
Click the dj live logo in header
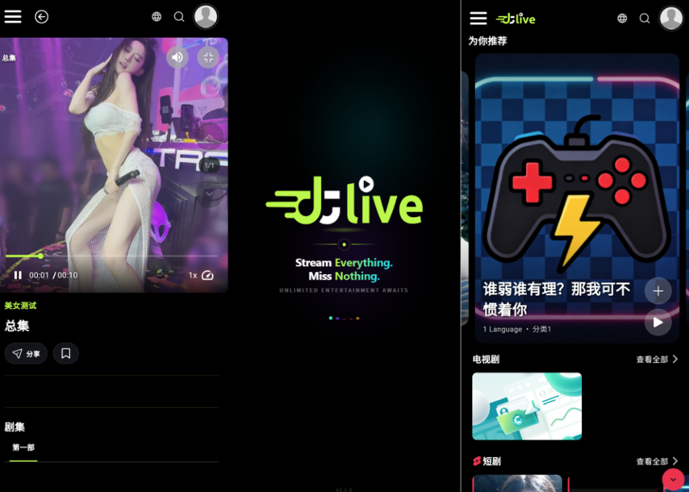pyautogui.click(x=515, y=18)
